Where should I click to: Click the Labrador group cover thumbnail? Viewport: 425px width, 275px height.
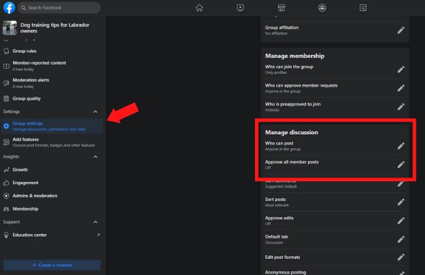tap(10, 28)
